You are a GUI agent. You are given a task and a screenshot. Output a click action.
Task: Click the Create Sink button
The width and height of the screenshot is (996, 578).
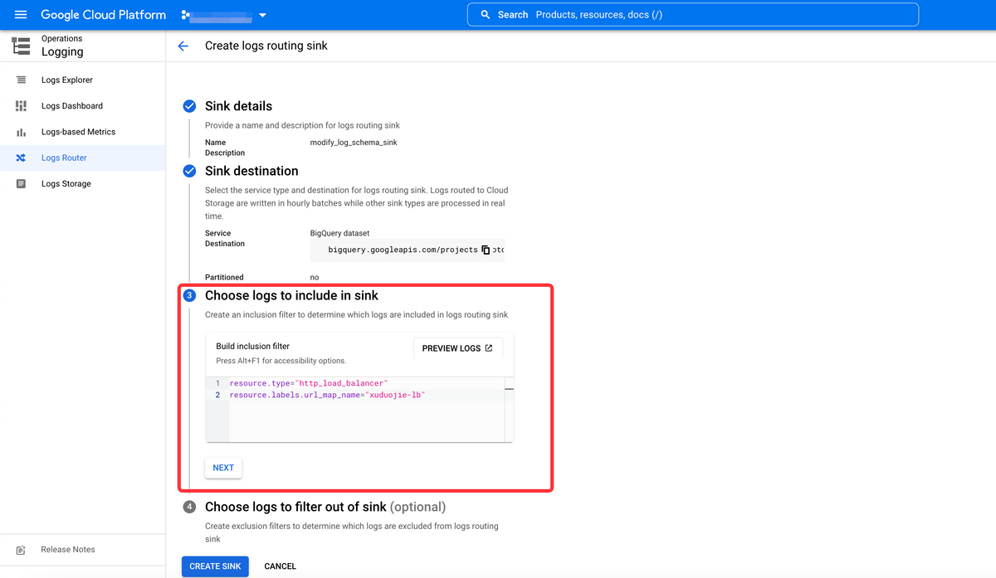(215, 566)
